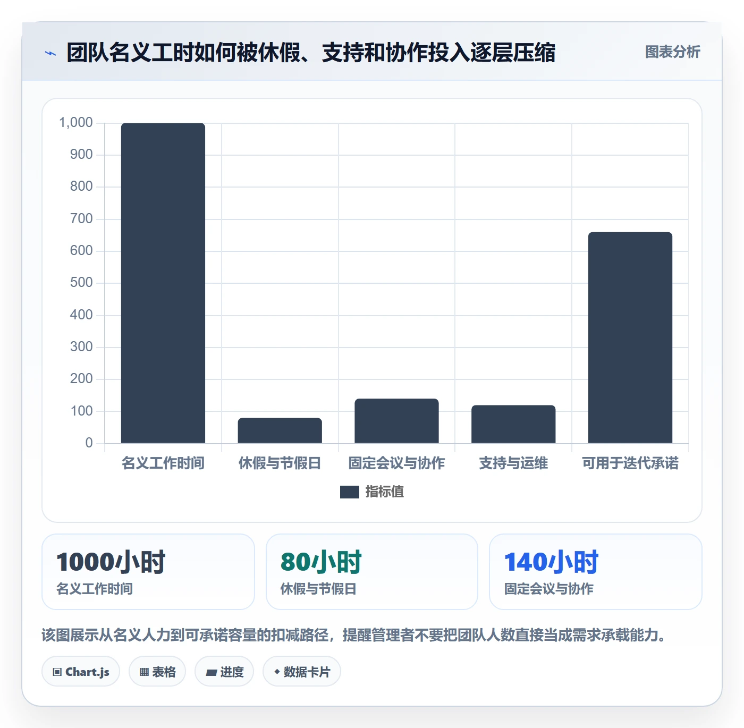Click the 支持与运维 bar in the chart
Image resolution: width=744 pixels, height=728 pixels.
point(513,424)
